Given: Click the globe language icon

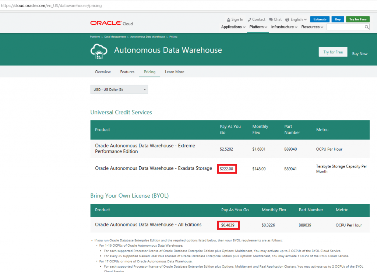Looking at the screenshot, I should pos(287,20).
